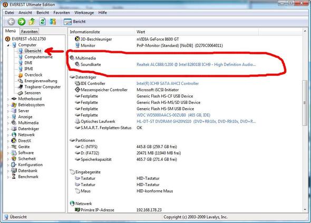Image resolution: width=311 pixels, height=223 pixels.
Task: Click the Energieverwaltung icon
Action: [21, 81]
